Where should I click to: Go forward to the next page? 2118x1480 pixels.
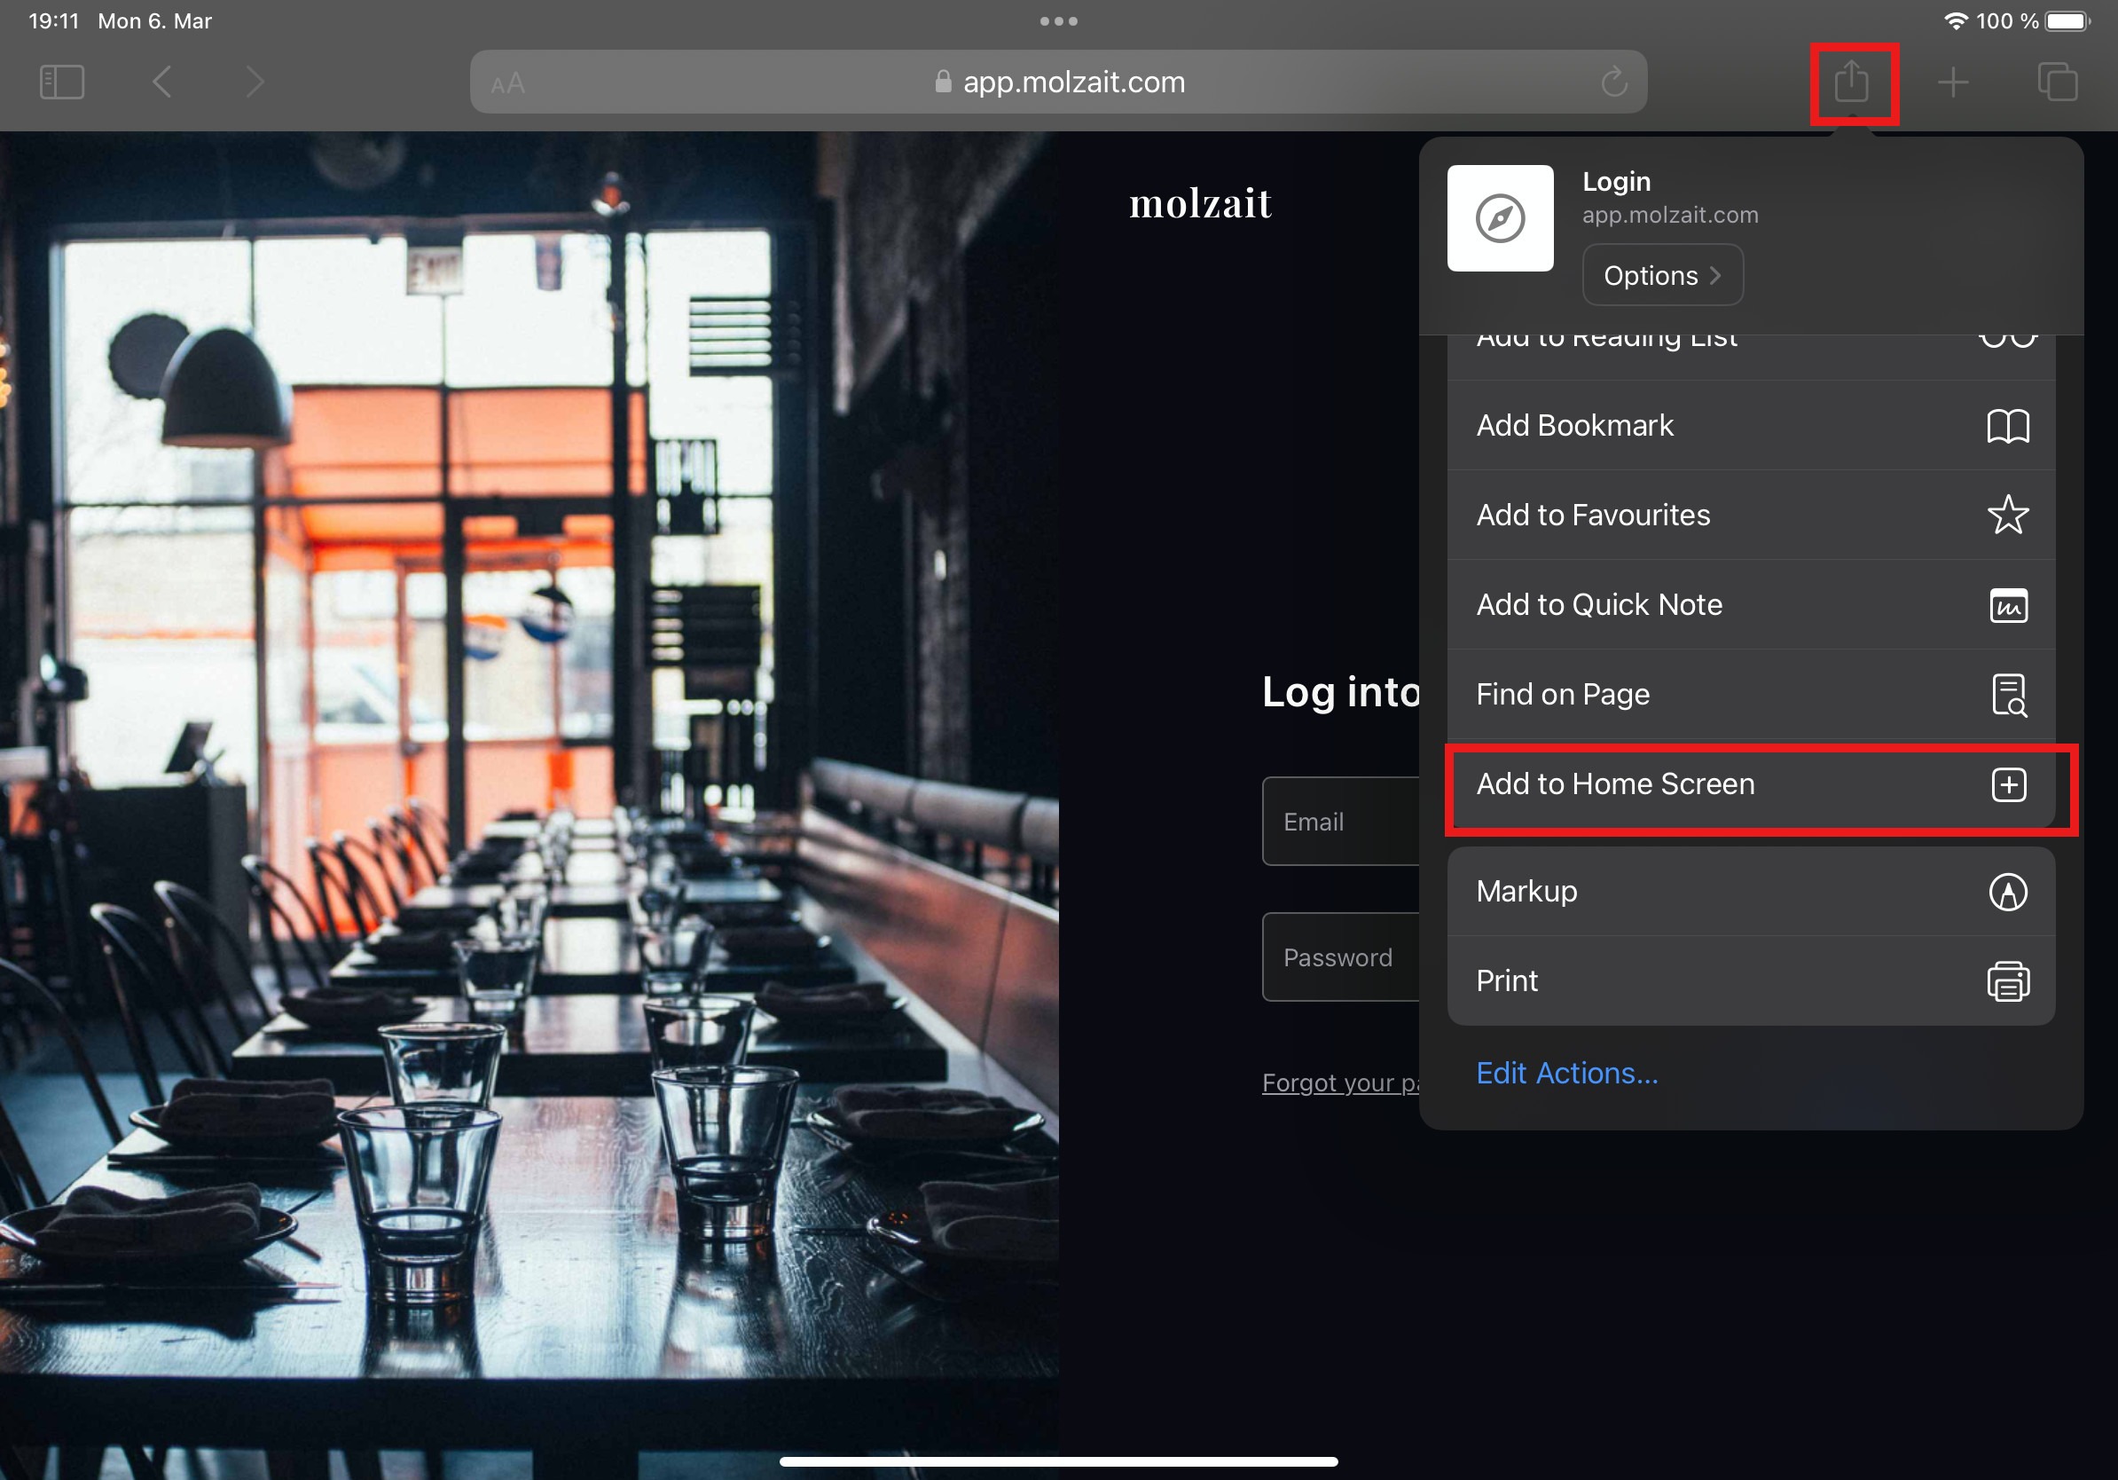(x=255, y=83)
